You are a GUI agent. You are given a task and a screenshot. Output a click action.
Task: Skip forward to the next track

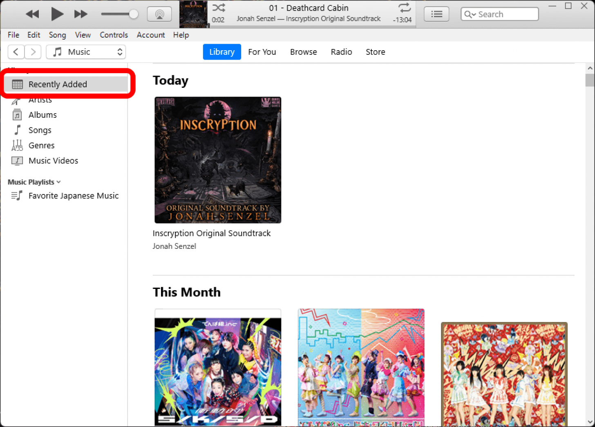tap(81, 14)
